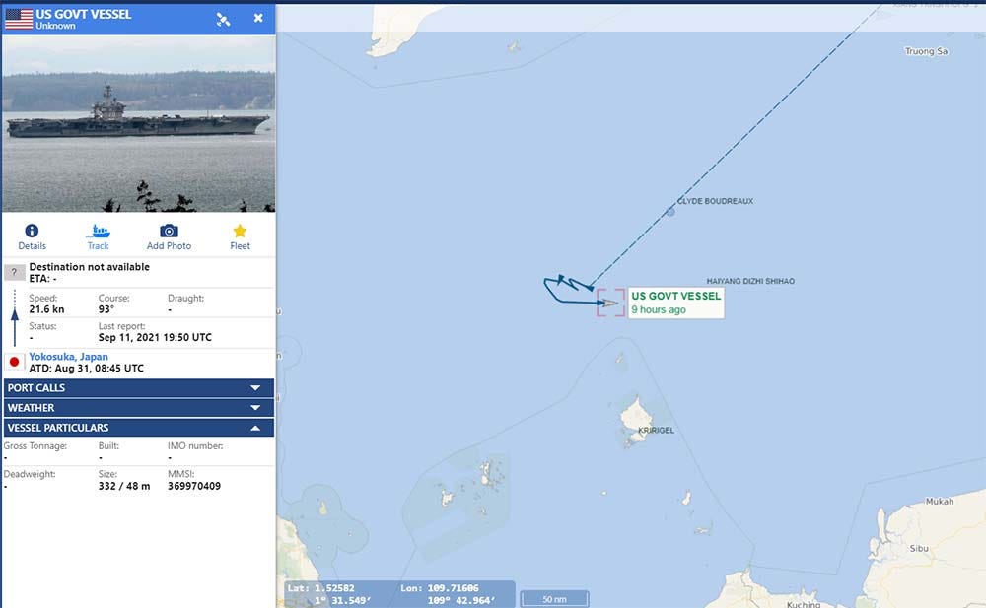This screenshot has width=986, height=608.
Task: Collapse the VESSEL PARTICULARS section
Action: pos(138,428)
